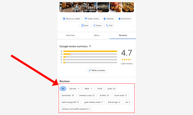Toggle the Price filter chip
The image size is (193, 115).
click(x=100, y=89)
